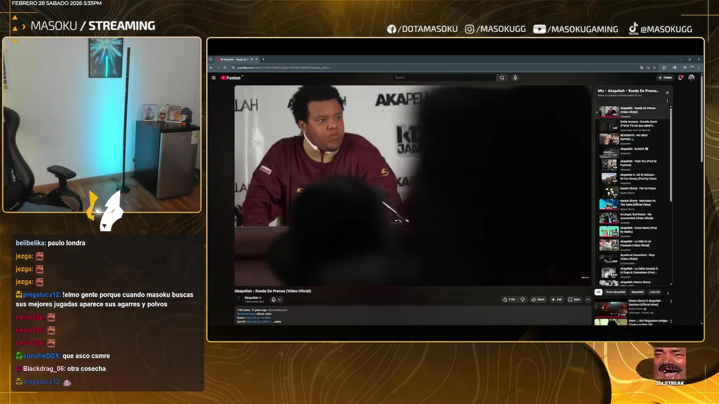Click the browser address bar URL

tap(284, 67)
